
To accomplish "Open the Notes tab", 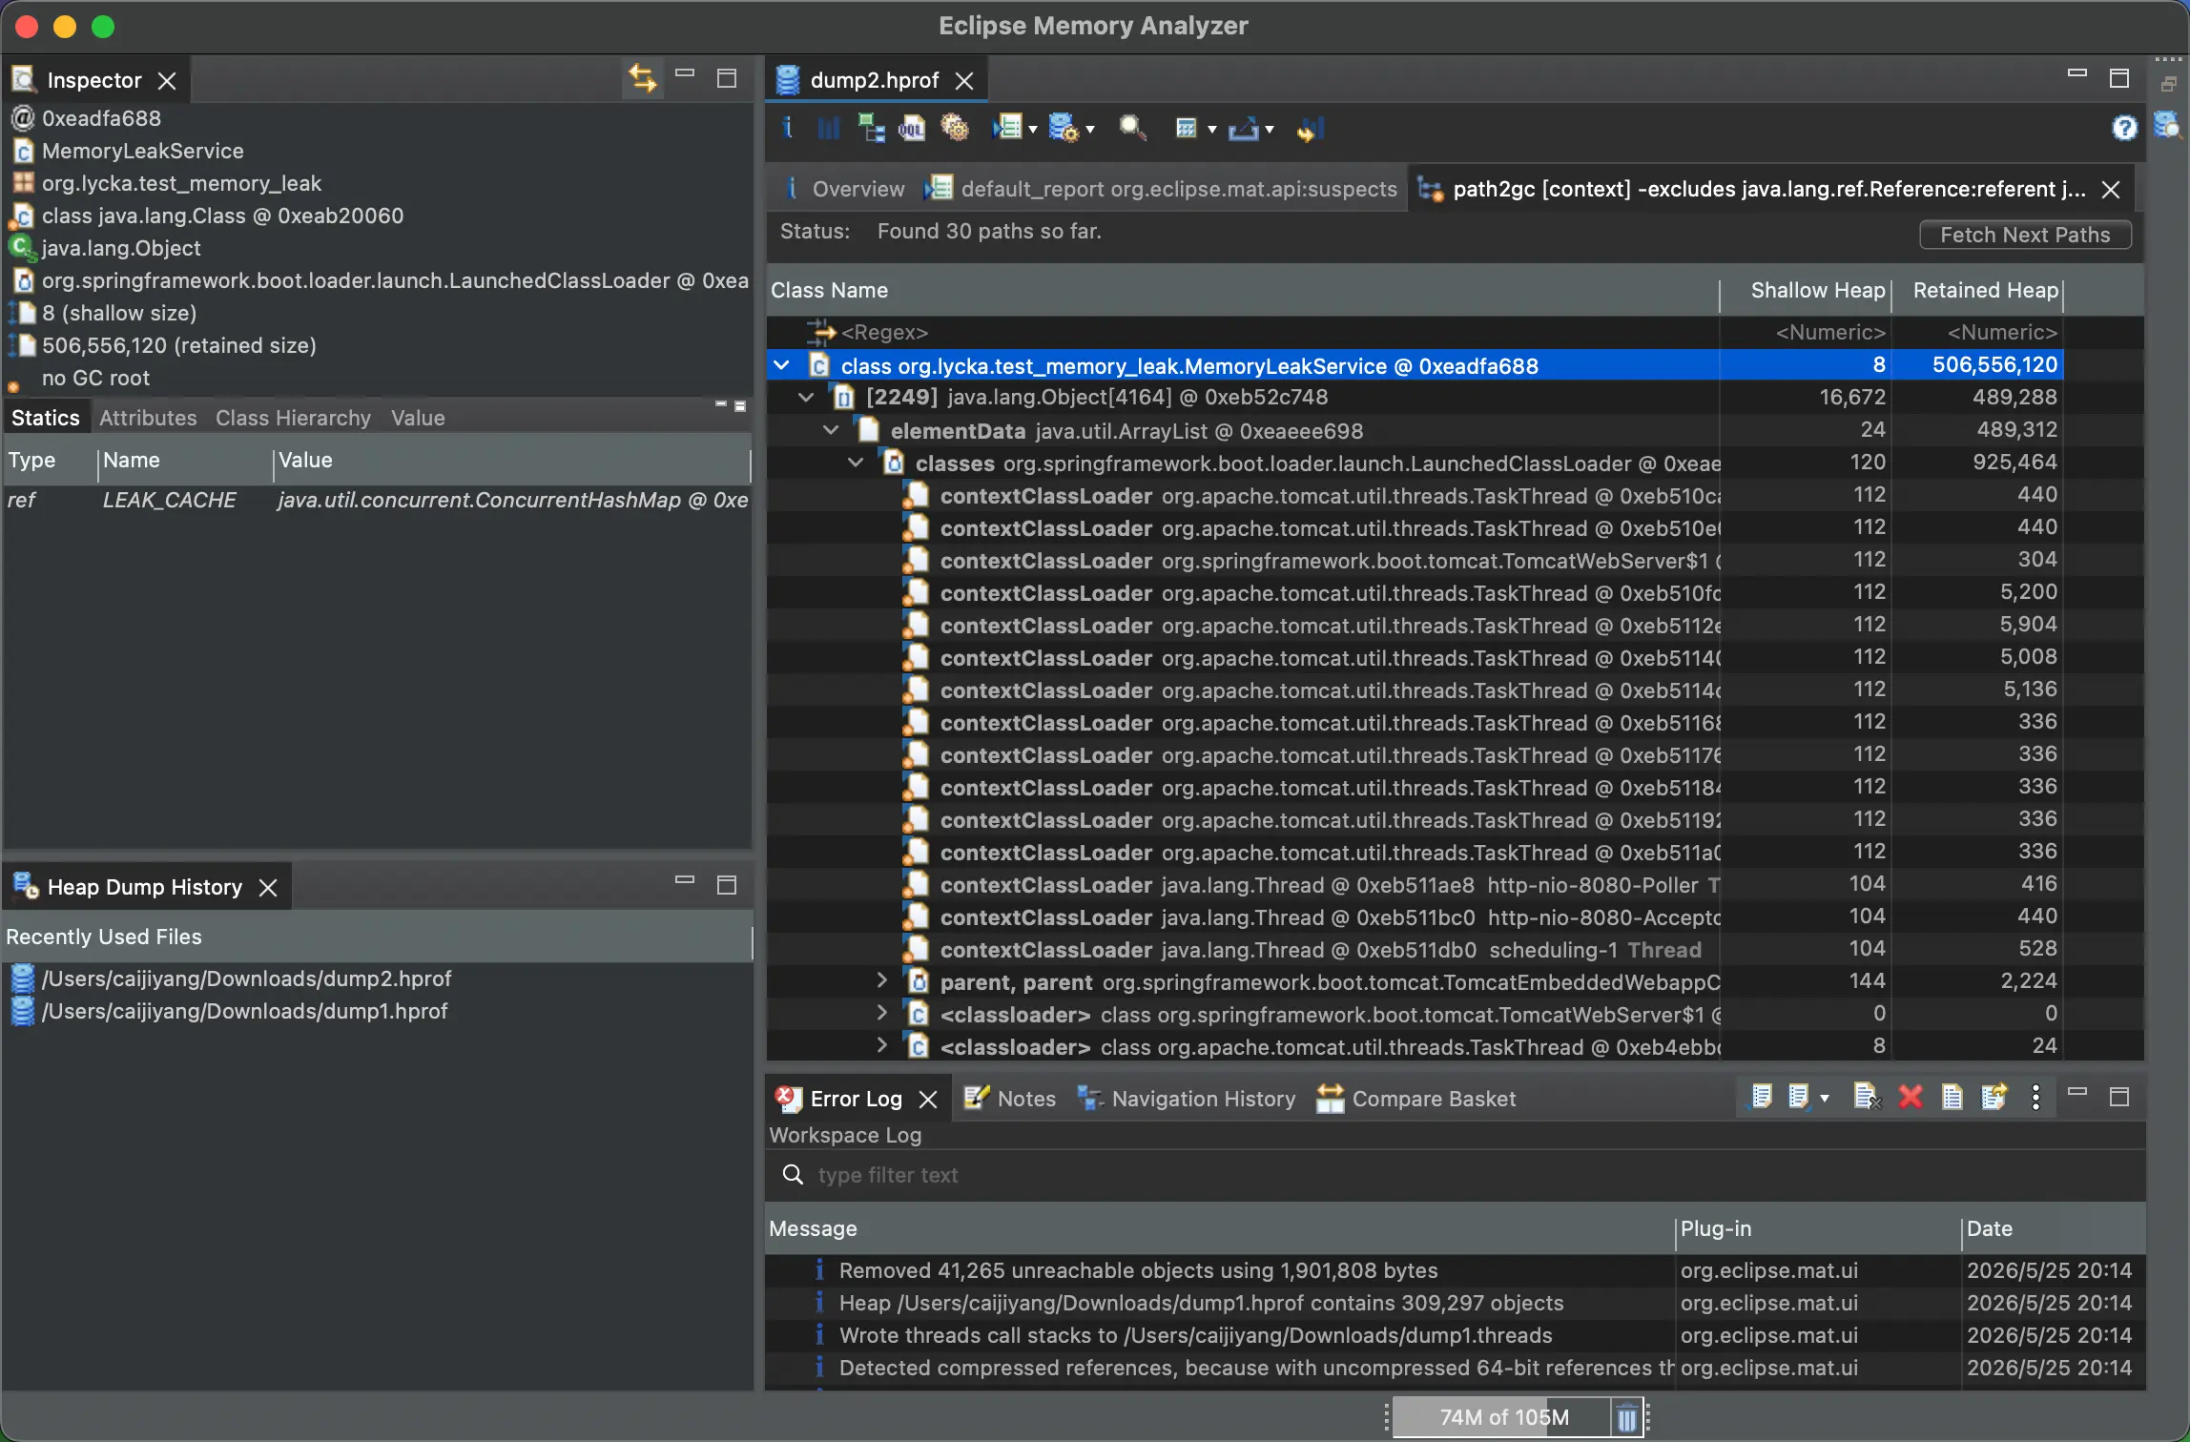I will pos(1011,1099).
